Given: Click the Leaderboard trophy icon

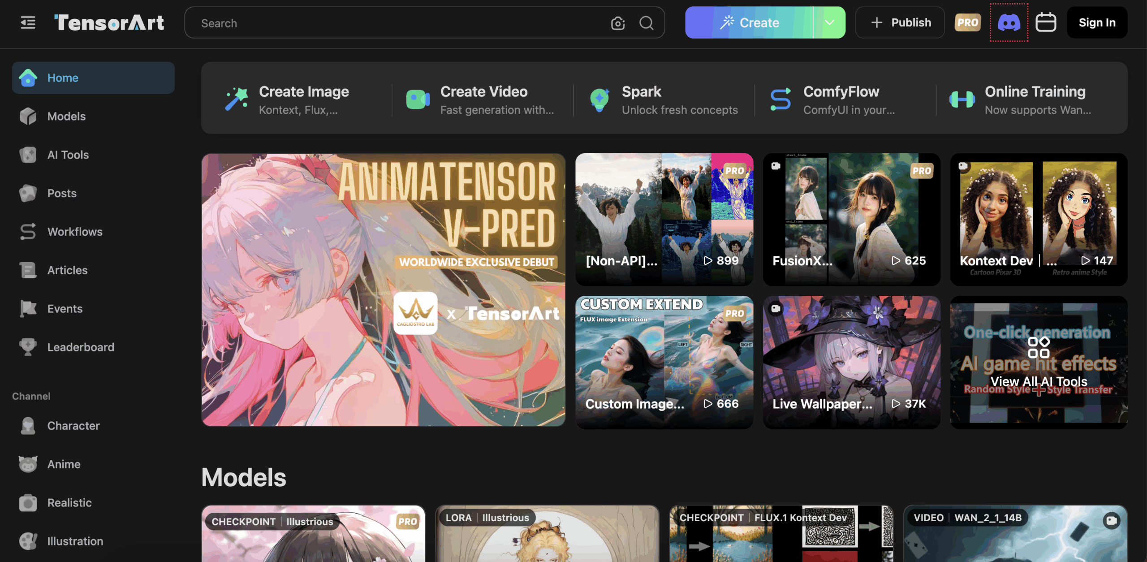Looking at the screenshot, I should click(x=28, y=347).
